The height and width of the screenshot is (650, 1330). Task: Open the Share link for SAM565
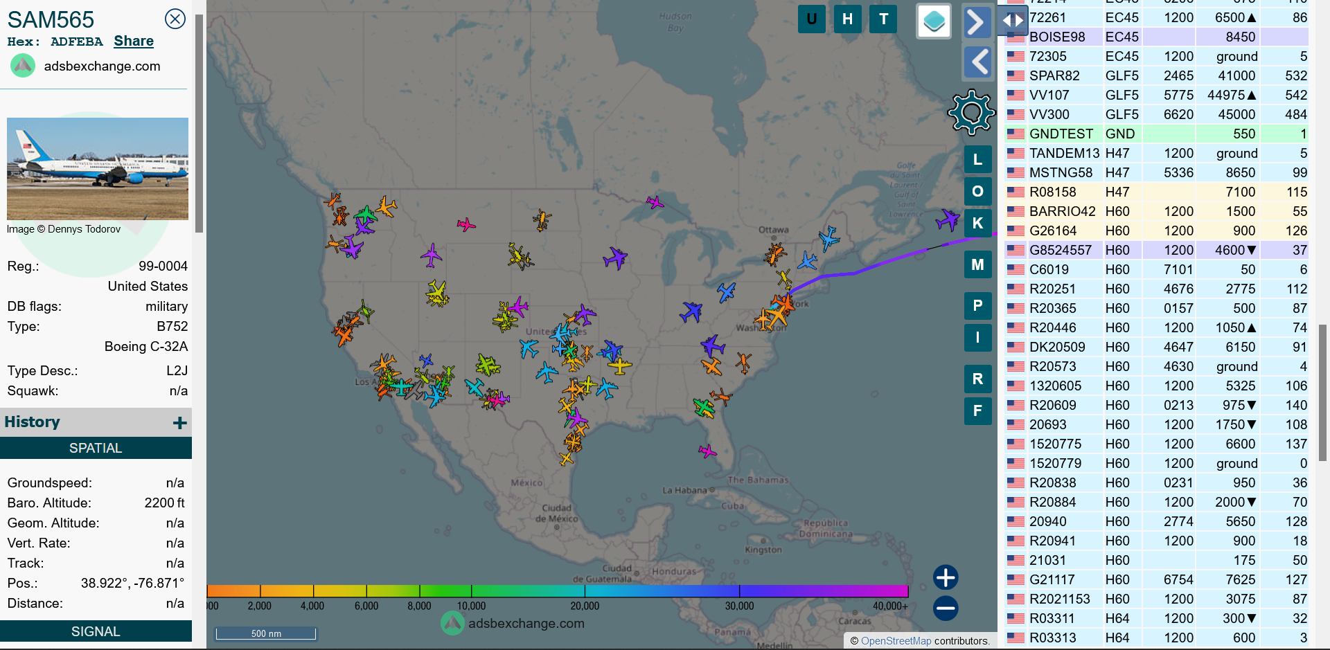point(134,41)
